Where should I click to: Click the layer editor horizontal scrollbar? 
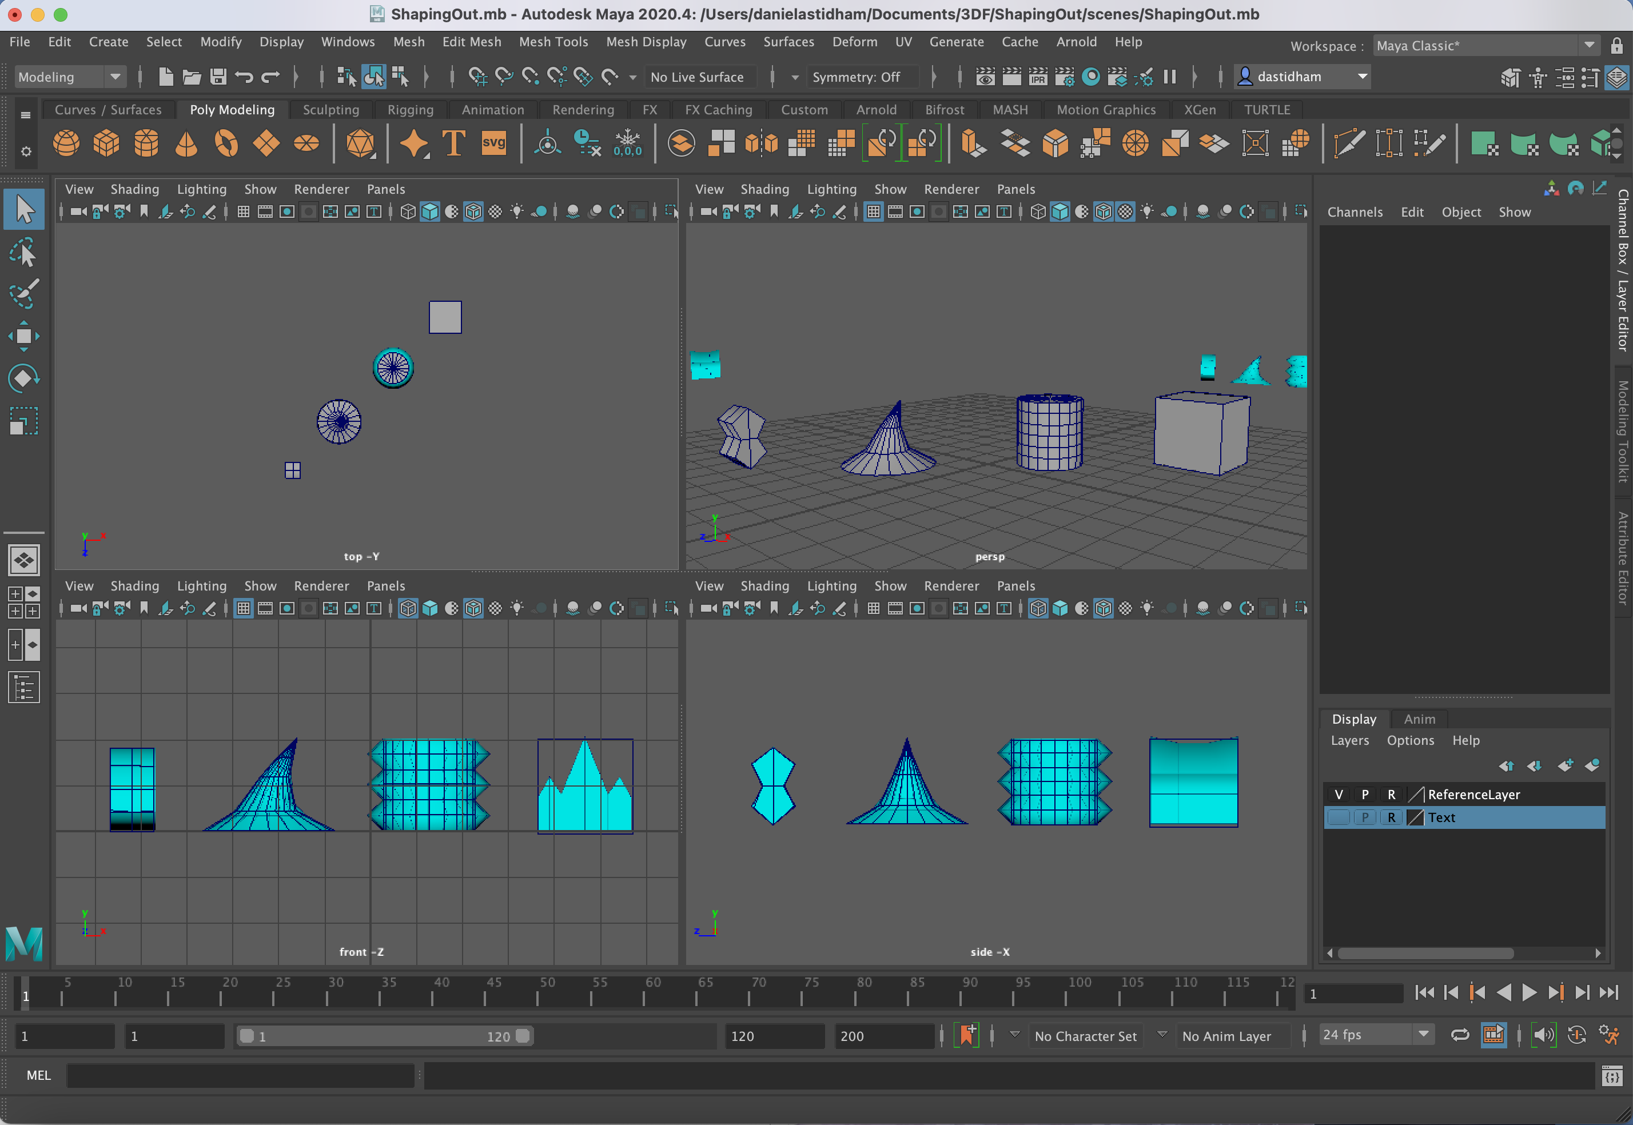point(1425,953)
